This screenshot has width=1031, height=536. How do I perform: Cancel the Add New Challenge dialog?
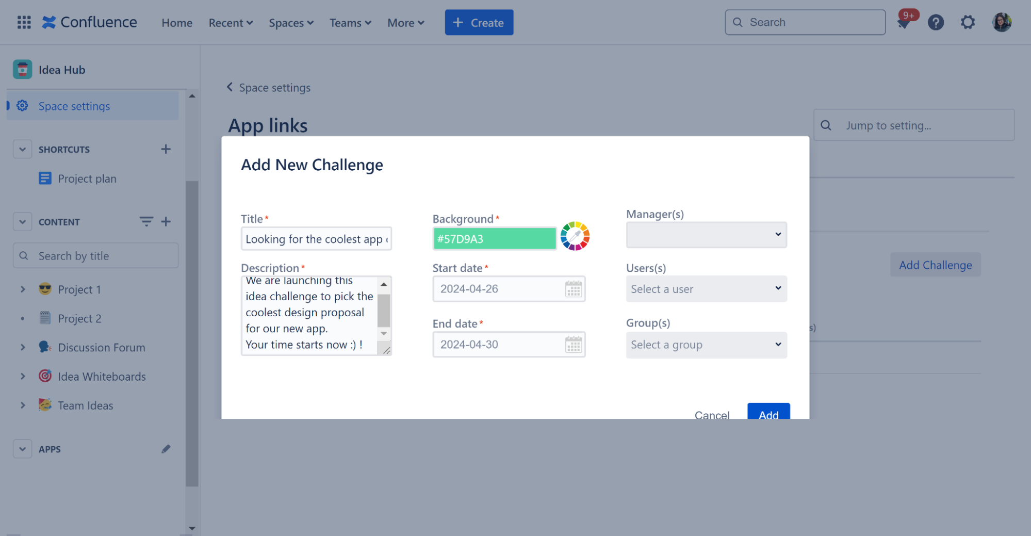point(712,415)
